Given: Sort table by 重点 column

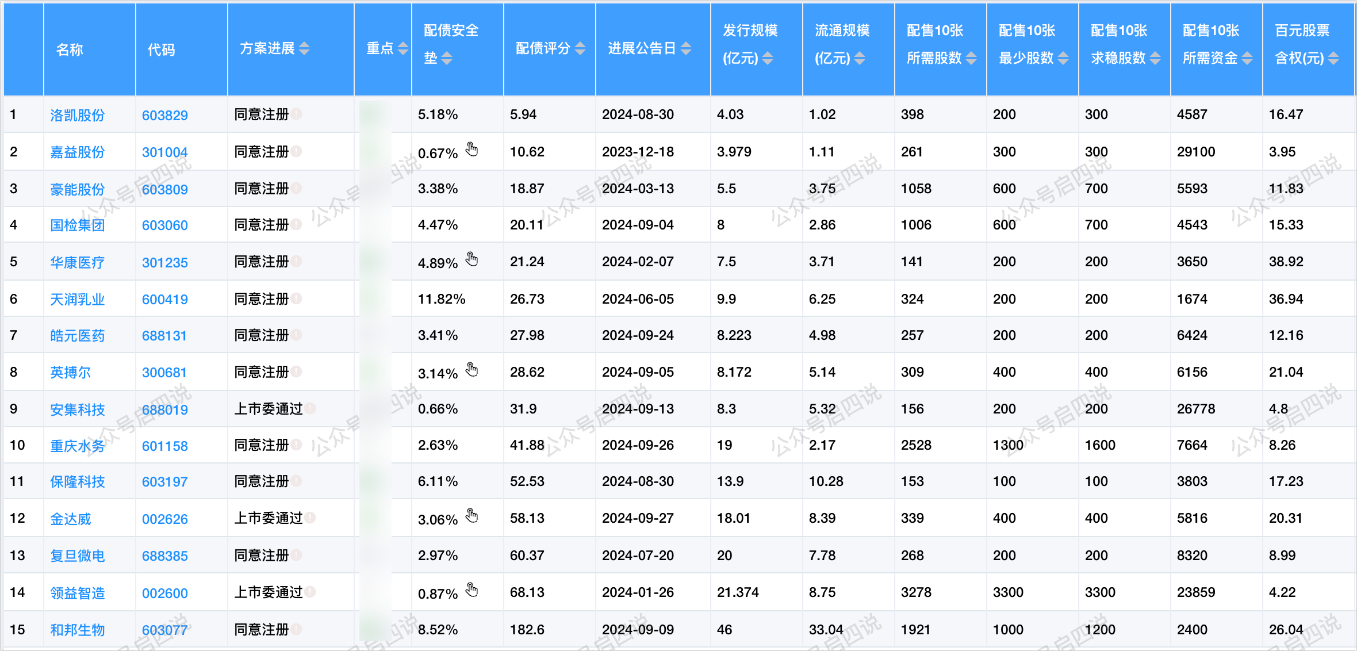Looking at the screenshot, I should point(403,49).
